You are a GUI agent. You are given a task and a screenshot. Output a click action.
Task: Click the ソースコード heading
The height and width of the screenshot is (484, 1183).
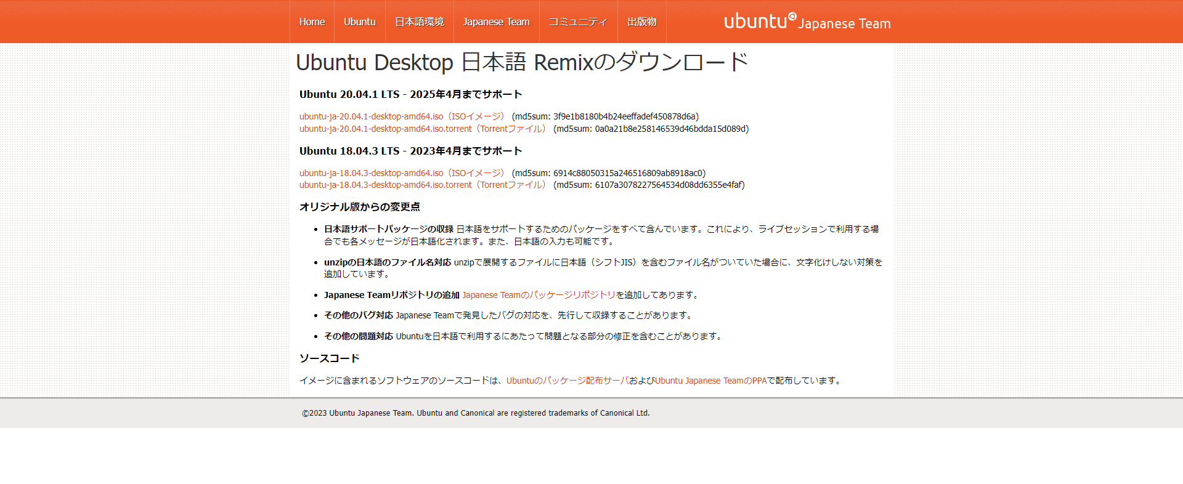click(x=330, y=358)
